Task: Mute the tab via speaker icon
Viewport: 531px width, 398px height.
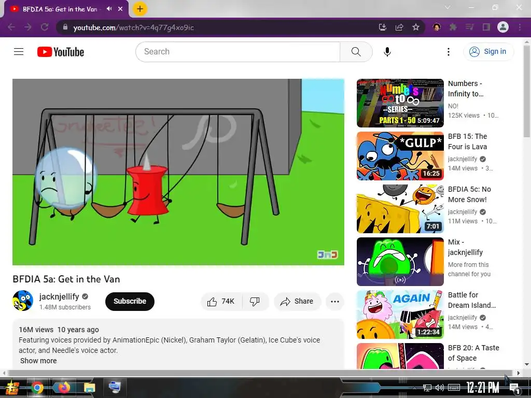Action: point(109,9)
